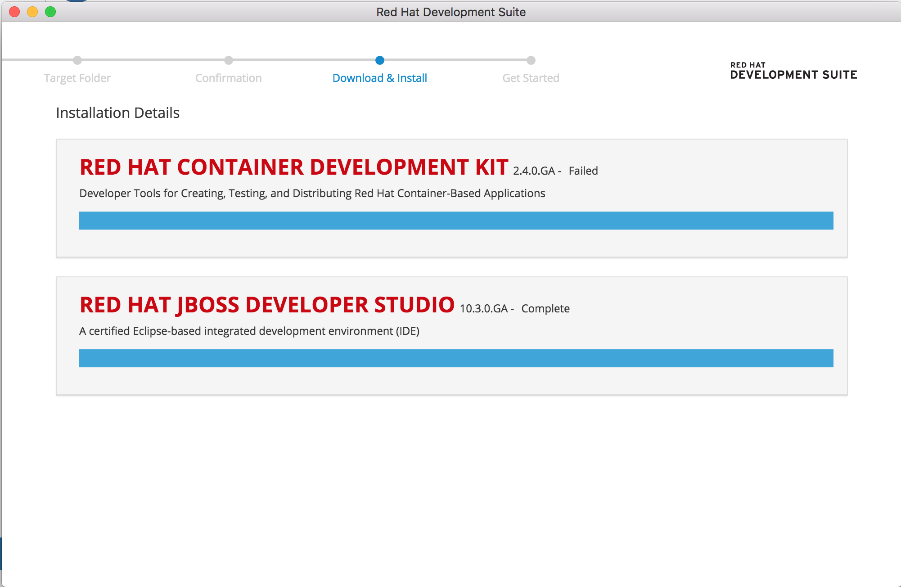Image resolution: width=901 pixels, height=587 pixels.
Task: Click the active Download & Install dot
Action: pyautogui.click(x=380, y=60)
